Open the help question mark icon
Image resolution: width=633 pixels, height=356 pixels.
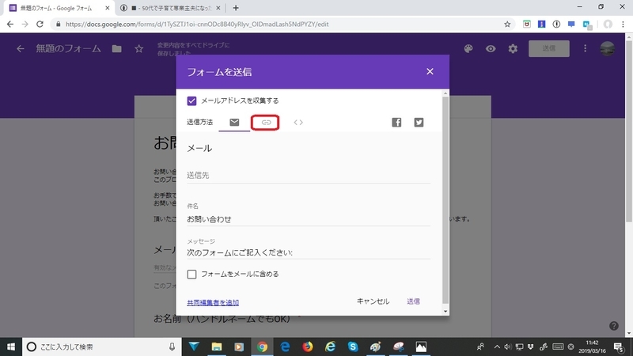click(614, 326)
